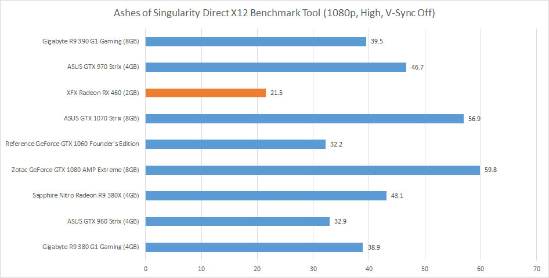
Task: Select the Gigabyte R9 390 G1 Gaming (8GB) label
Action: click(x=91, y=41)
